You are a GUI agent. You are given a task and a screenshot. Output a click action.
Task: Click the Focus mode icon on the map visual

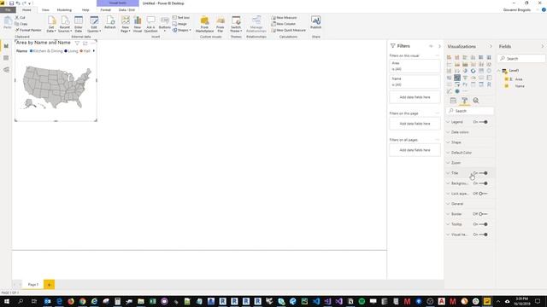point(85,43)
